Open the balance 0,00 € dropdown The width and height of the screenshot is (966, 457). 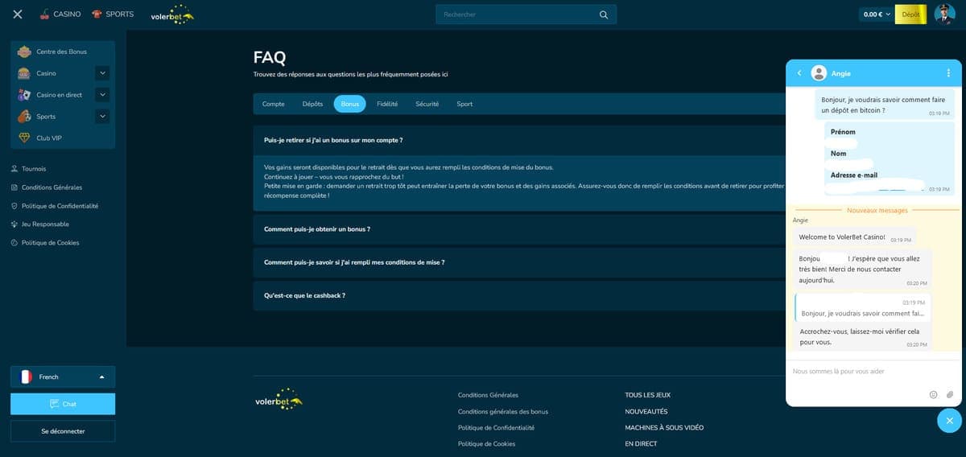876,14
